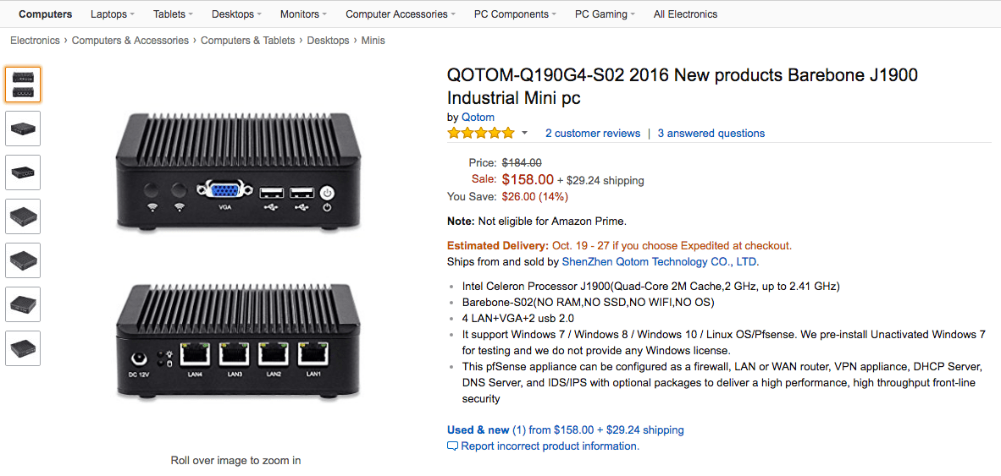The width and height of the screenshot is (1001, 476).
Task: Select the first product thumbnail
Action: pos(23,85)
